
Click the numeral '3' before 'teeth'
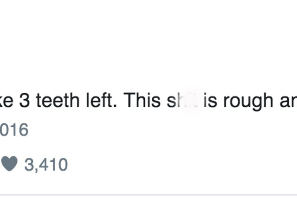pos(25,100)
